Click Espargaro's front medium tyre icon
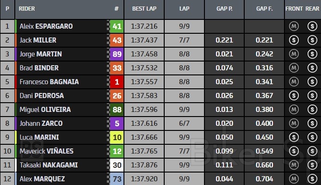The height and width of the screenshot is (185, 321). [x=294, y=26]
